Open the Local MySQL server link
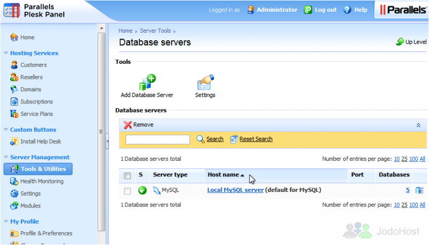This screenshot has width=429, height=245. [235, 190]
